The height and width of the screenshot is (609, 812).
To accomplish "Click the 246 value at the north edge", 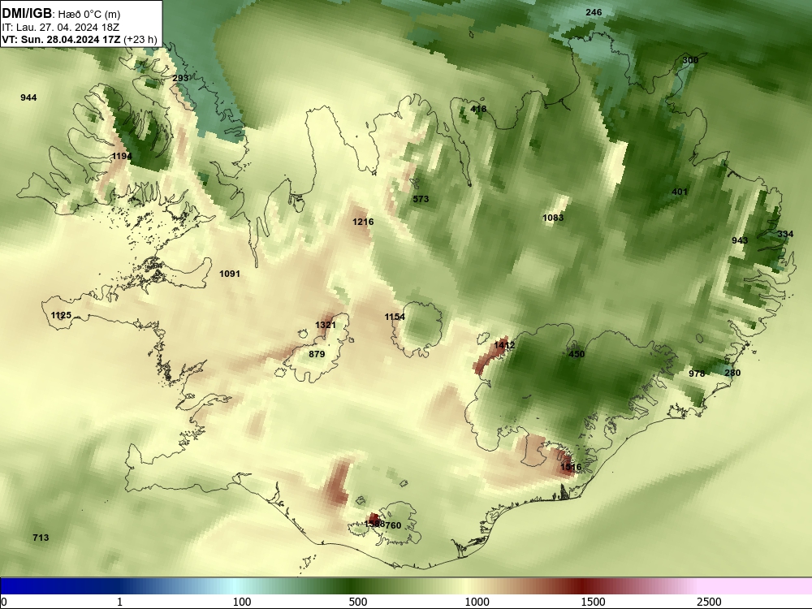I will 594,12.
